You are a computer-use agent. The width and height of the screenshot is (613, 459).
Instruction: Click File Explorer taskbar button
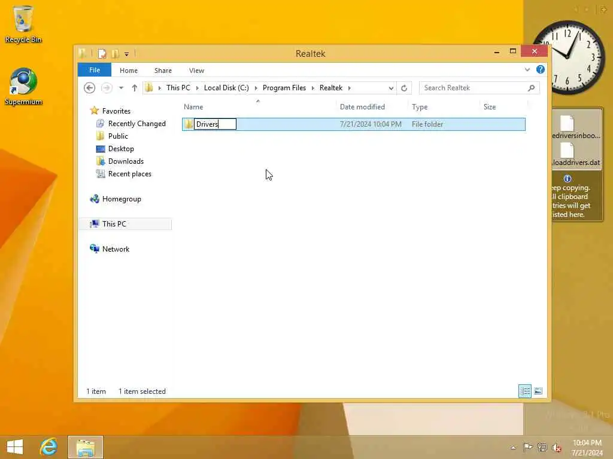coord(85,447)
